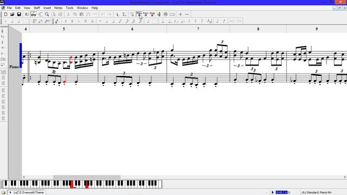Insert text with 'i' icon
The image size is (347, 195).
(x=118, y=15)
